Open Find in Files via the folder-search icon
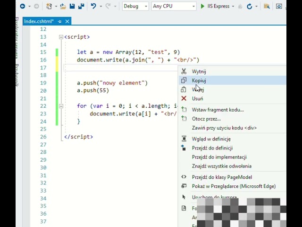The image size is (302, 227). click(x=267, y=6)
